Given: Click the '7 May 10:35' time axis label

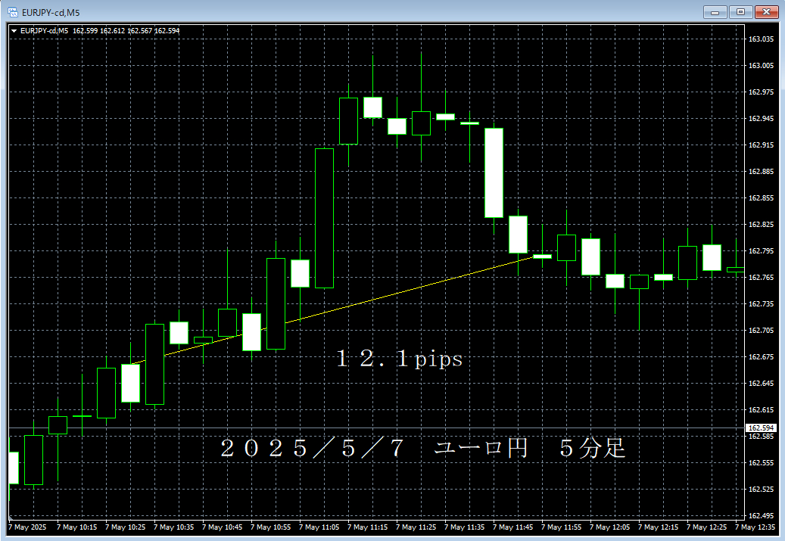Looking at the screenshot, I should click(x=173, y=527).
